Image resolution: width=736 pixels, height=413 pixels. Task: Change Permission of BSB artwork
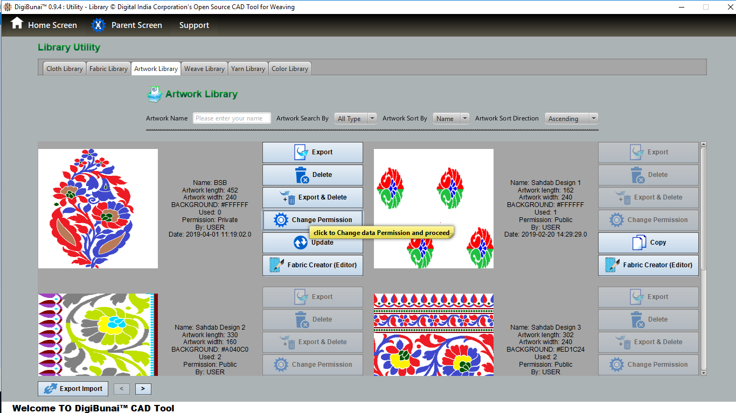(x=313, y=220)
